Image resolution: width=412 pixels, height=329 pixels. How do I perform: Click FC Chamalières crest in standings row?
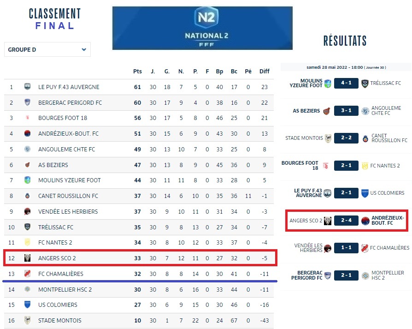click(x=28, y=274)
